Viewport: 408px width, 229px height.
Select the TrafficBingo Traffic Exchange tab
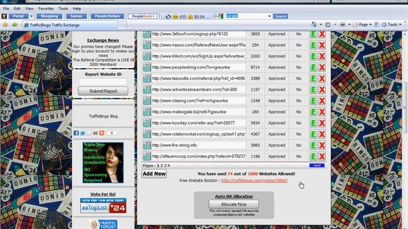(x=69, y=25)
